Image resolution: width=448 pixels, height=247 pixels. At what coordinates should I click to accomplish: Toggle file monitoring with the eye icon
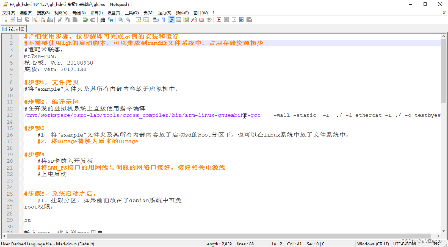click(209, 20)
